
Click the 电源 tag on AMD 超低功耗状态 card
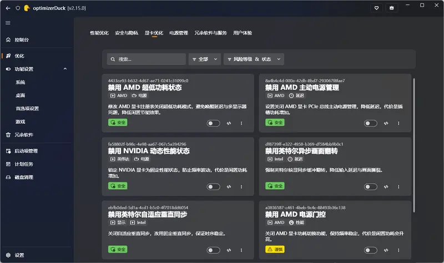click(139, 95)
